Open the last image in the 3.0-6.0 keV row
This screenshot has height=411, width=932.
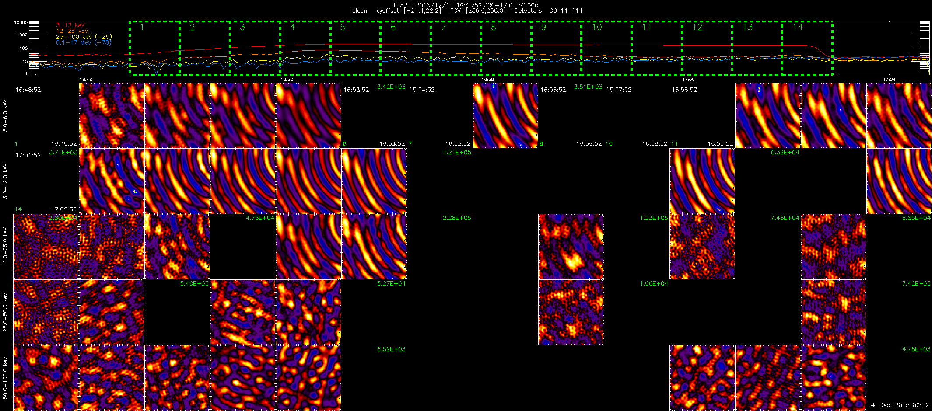coord(899,115)
